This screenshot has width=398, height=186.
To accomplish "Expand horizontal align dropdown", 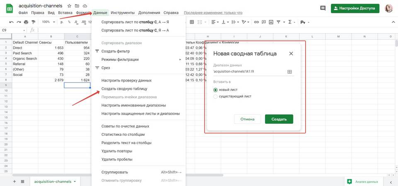I will click(218, 22).
